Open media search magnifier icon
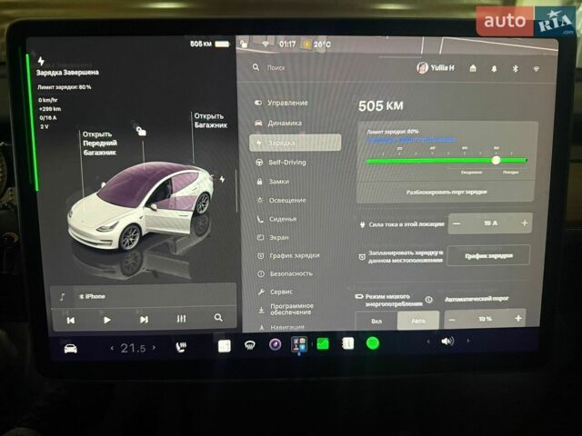582x436 pixels. pyautogui.click(x=218, y=318)
